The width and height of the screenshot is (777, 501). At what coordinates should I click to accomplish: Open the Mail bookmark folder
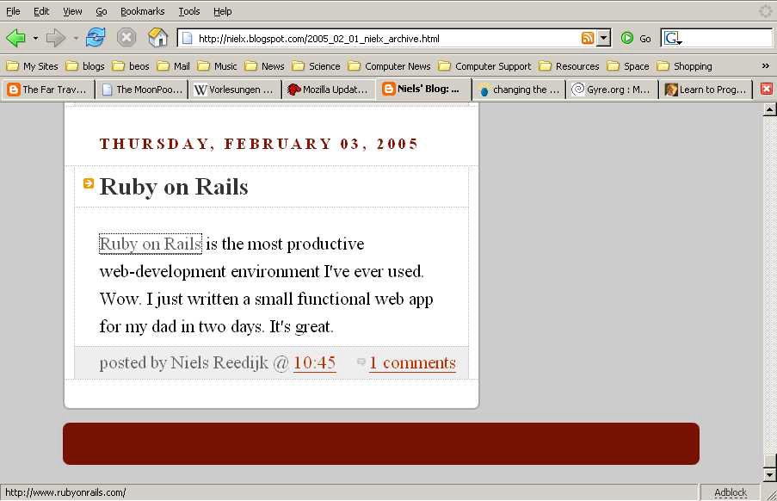(x=174, y=66)
